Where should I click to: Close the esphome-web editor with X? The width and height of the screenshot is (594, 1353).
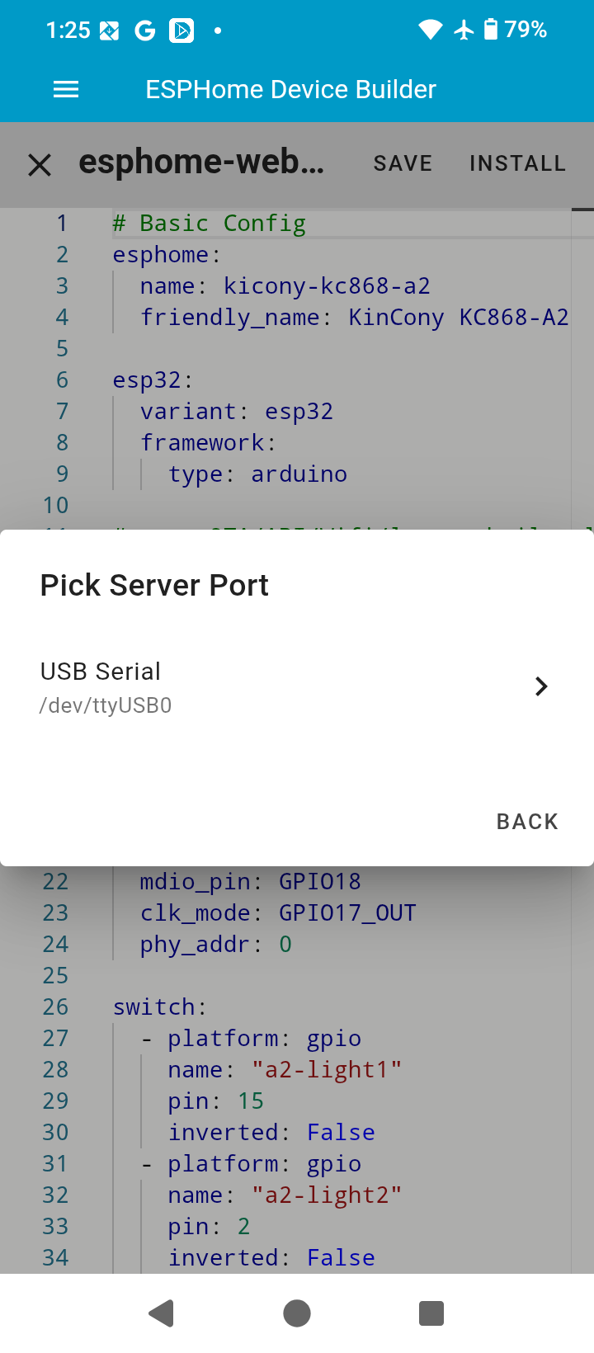click(x=40, y=165)
